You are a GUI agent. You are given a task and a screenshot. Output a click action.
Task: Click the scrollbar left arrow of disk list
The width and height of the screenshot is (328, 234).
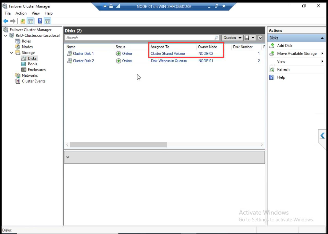pyautogui.click(x=67, y=145)
